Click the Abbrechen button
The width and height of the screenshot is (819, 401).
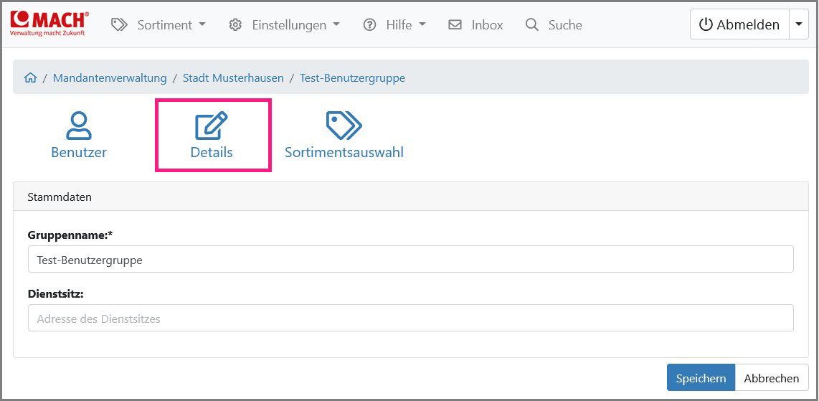(772, 378)
